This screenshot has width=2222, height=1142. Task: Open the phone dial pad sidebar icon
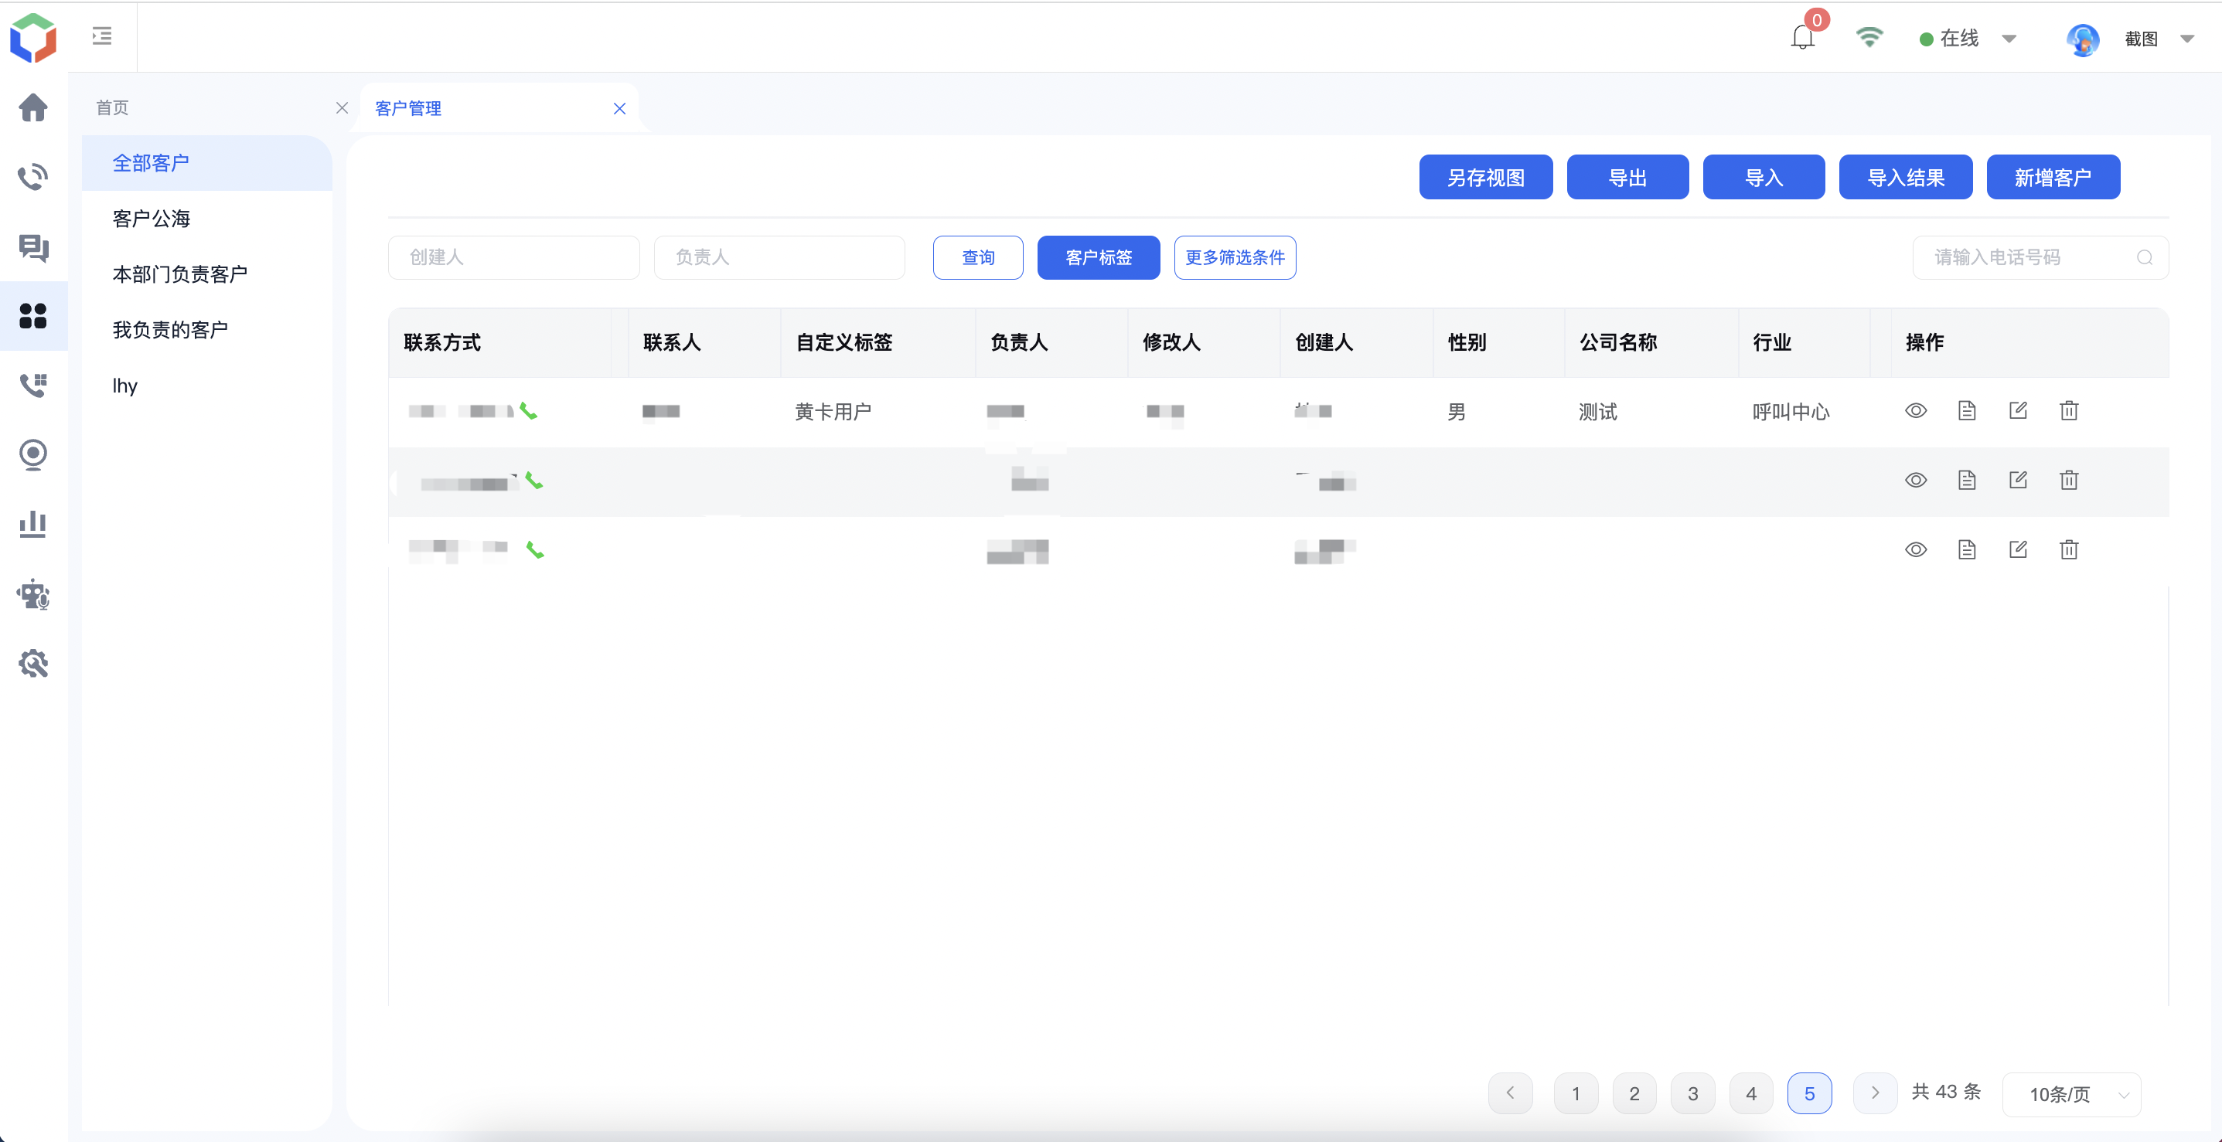pos(32,386)
